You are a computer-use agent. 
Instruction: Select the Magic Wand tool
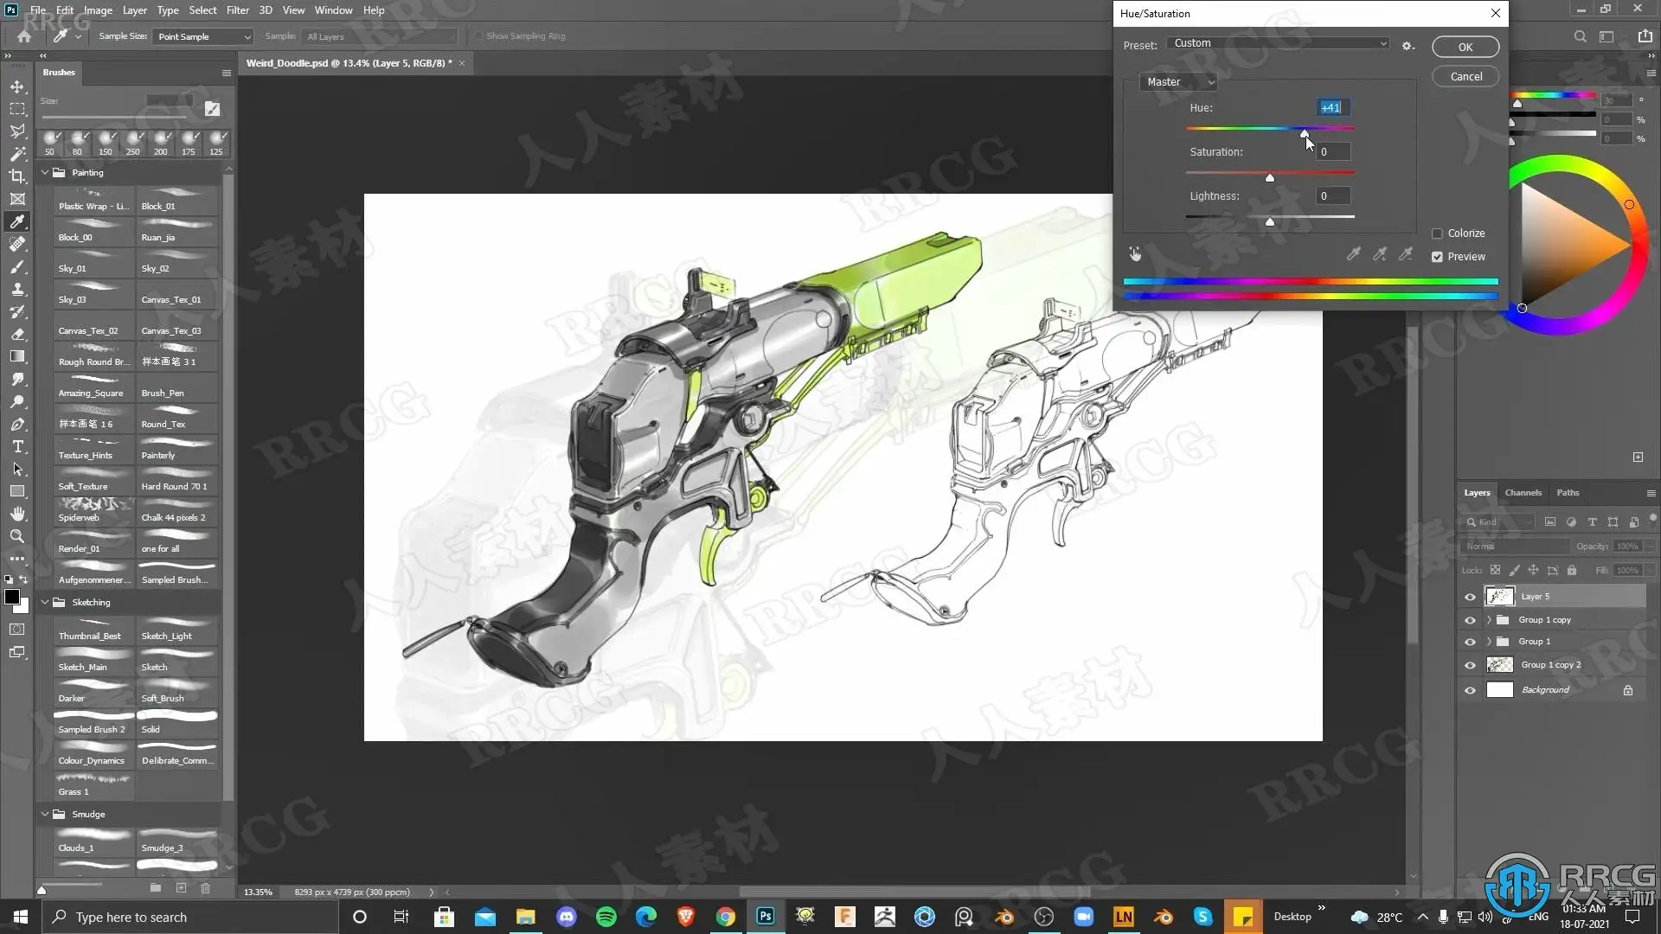[x=17, y=154]
